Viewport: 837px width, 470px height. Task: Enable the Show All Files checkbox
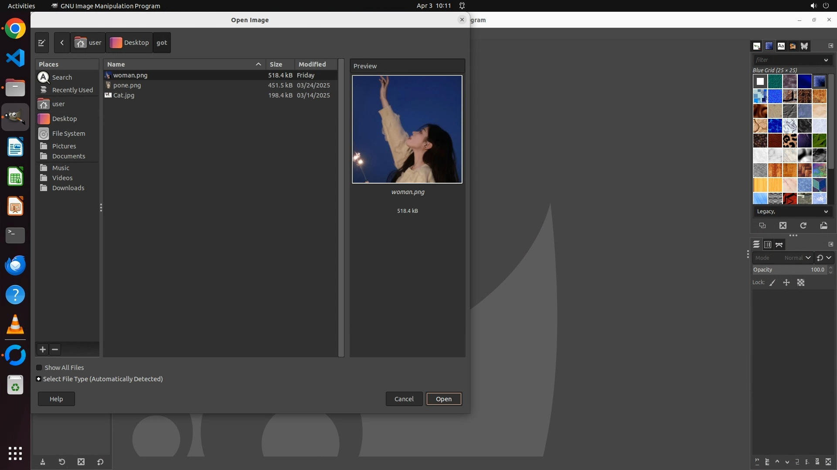click(x=39, y=368)
